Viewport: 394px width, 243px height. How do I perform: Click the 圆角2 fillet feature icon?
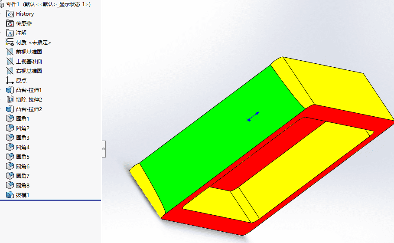[10, 128]
